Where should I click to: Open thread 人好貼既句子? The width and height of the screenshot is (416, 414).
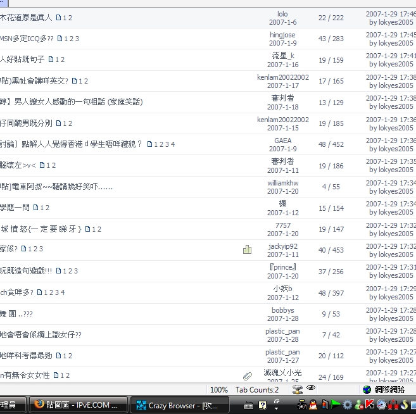click(22, 60)
